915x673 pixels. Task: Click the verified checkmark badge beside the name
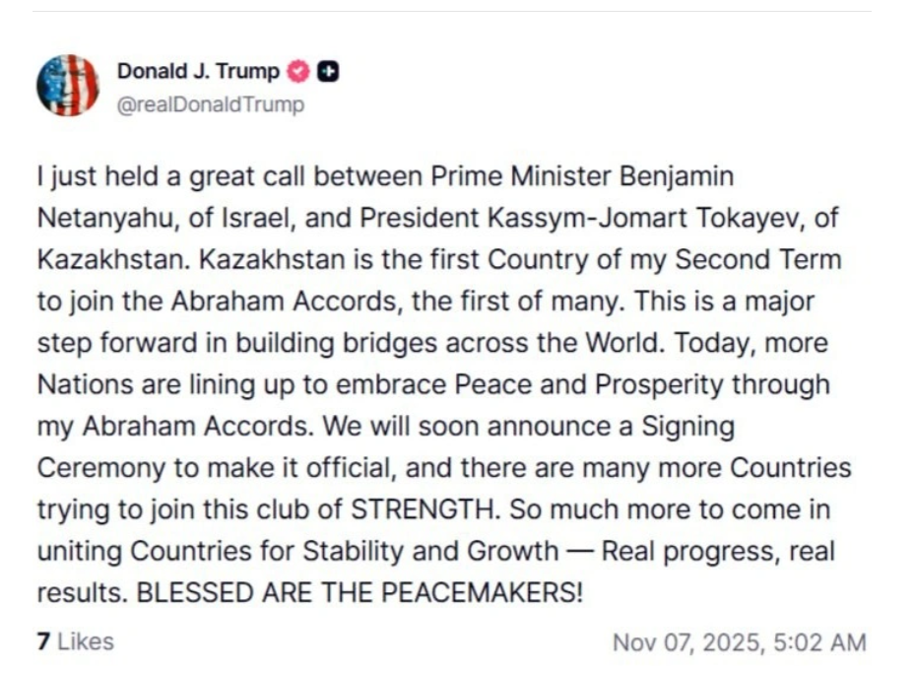click(297, 72)
